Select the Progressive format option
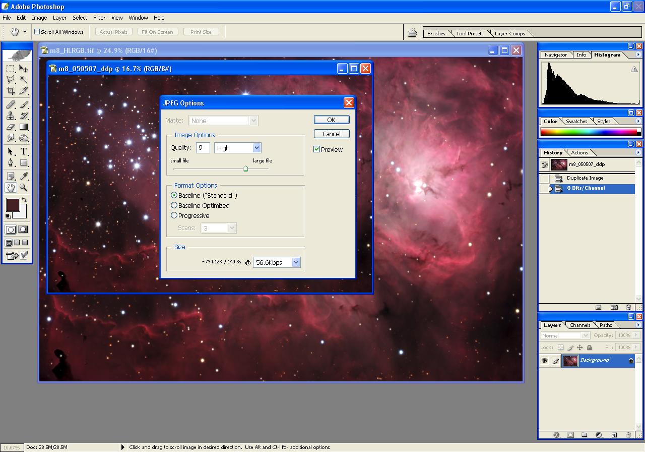Image resolution: width=645 pixels, height=452 pixels. coord(174,215)
